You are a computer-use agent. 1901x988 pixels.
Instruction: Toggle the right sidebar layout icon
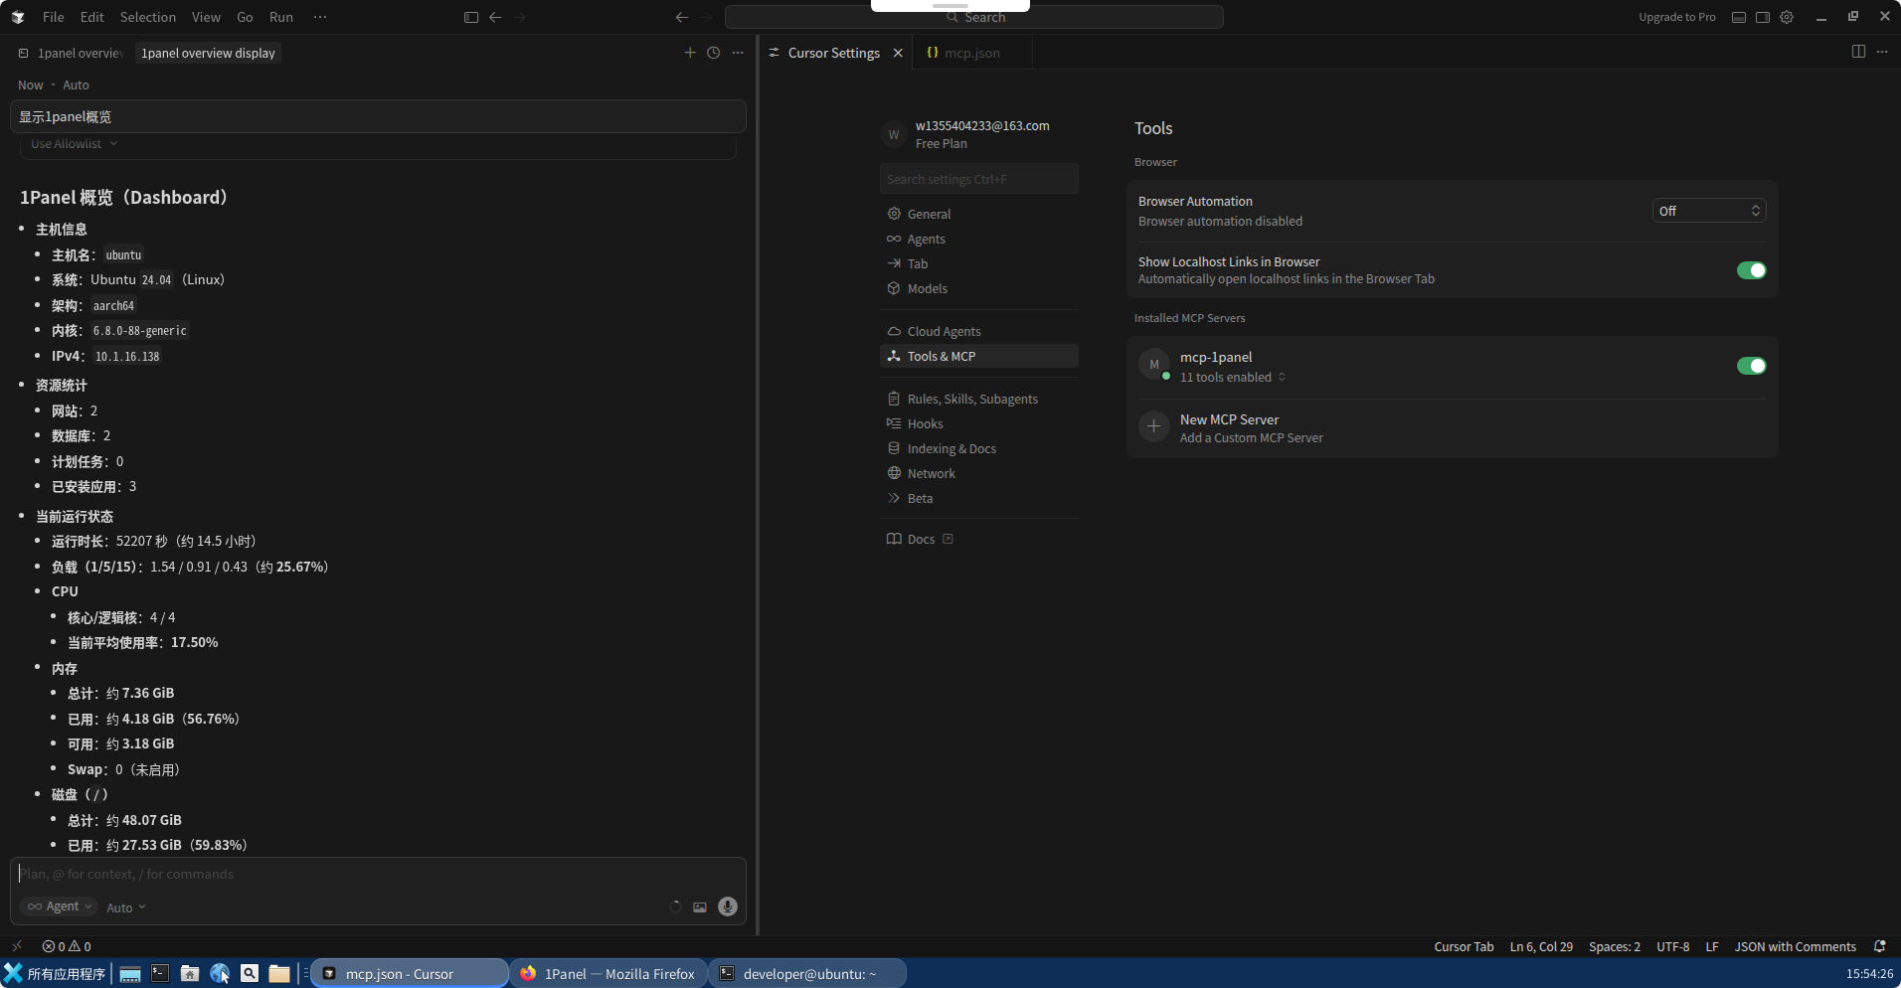1763,17
